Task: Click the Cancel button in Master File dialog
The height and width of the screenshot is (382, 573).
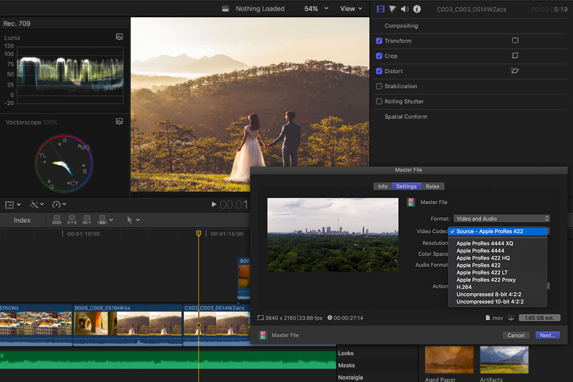Action: [516, 335]
